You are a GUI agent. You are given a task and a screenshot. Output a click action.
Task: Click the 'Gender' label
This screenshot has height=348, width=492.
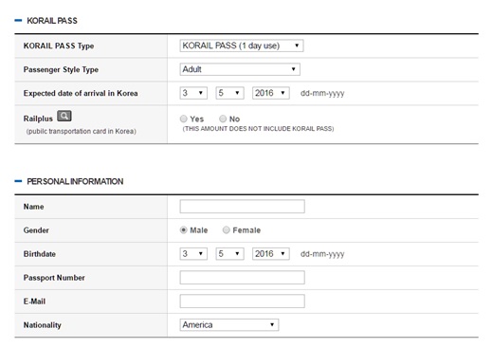[x=36, y=230]
